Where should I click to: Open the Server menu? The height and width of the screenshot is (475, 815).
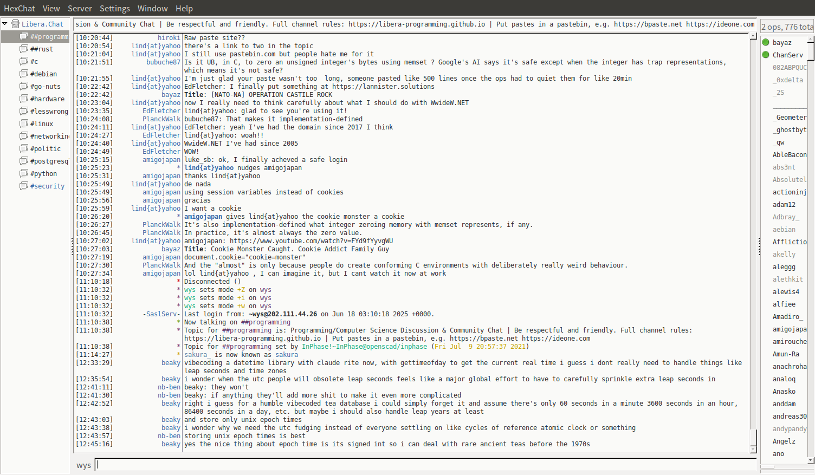pos(80,8)
